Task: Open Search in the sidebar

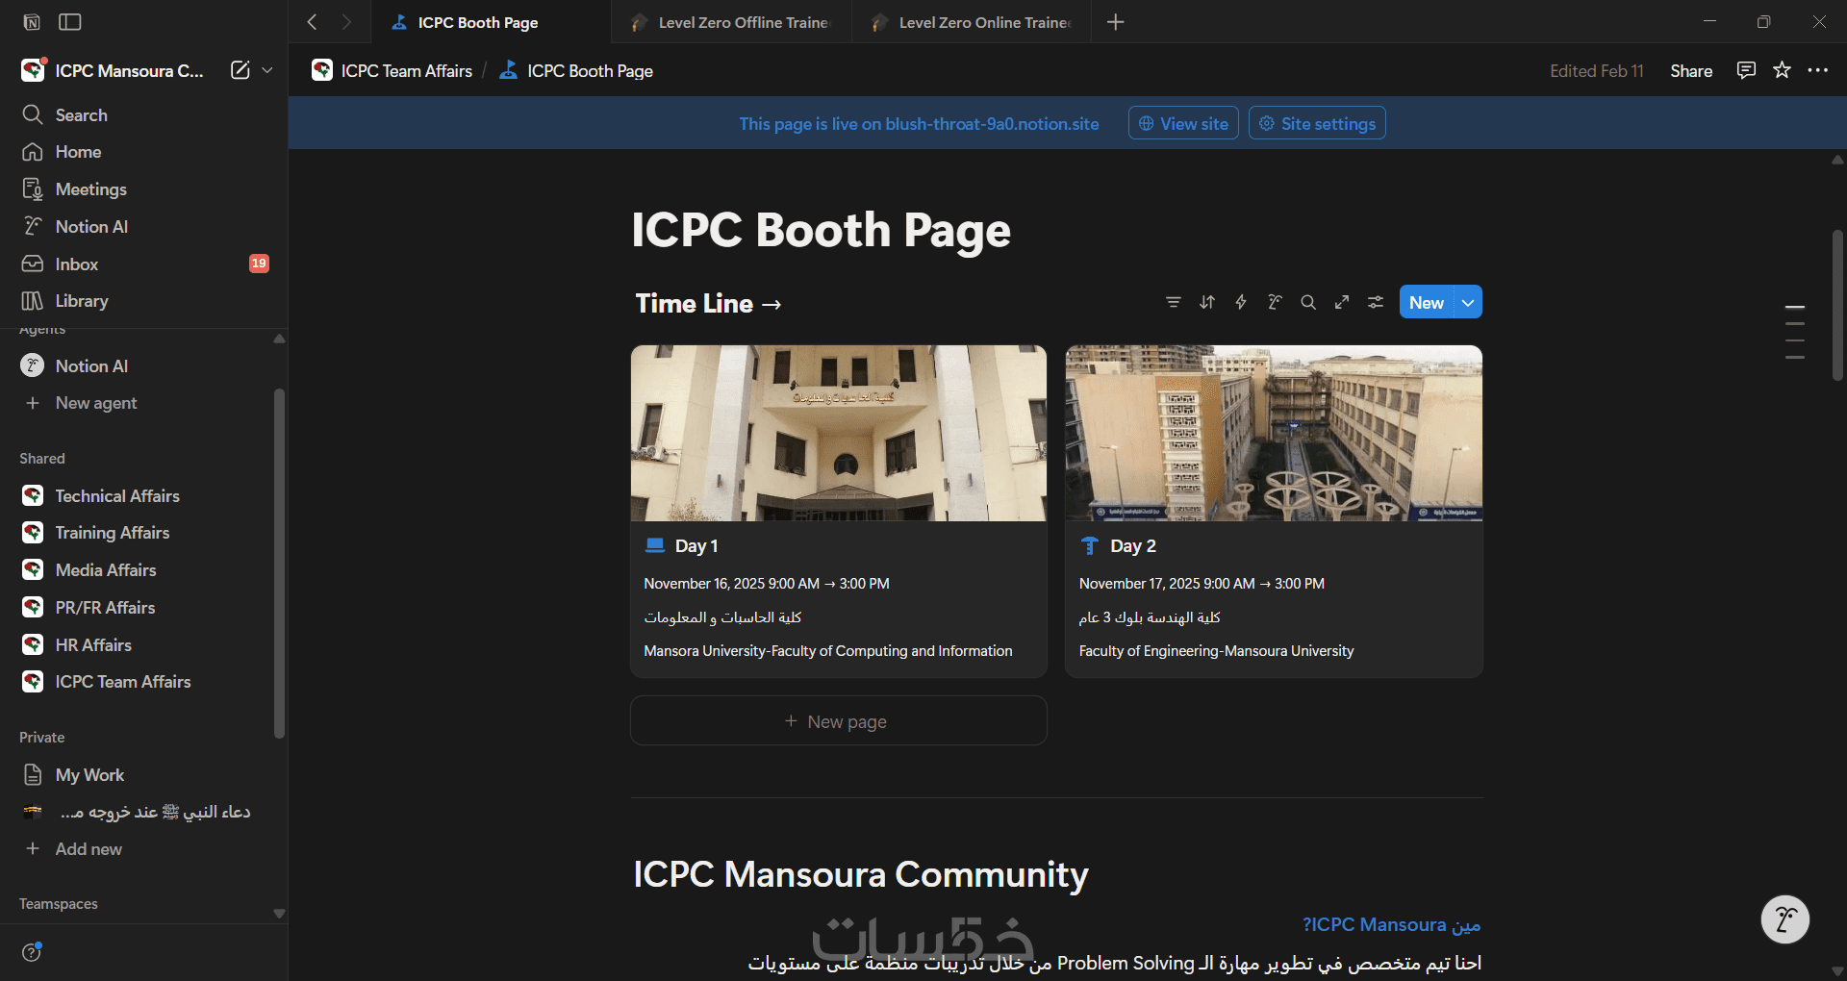Action: click(x=144, y=115)
